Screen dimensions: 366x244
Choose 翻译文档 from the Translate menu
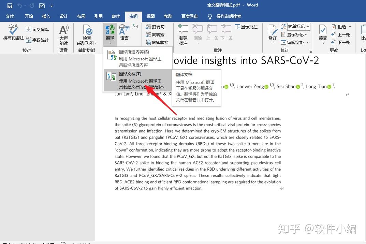(x=130, y=74)
